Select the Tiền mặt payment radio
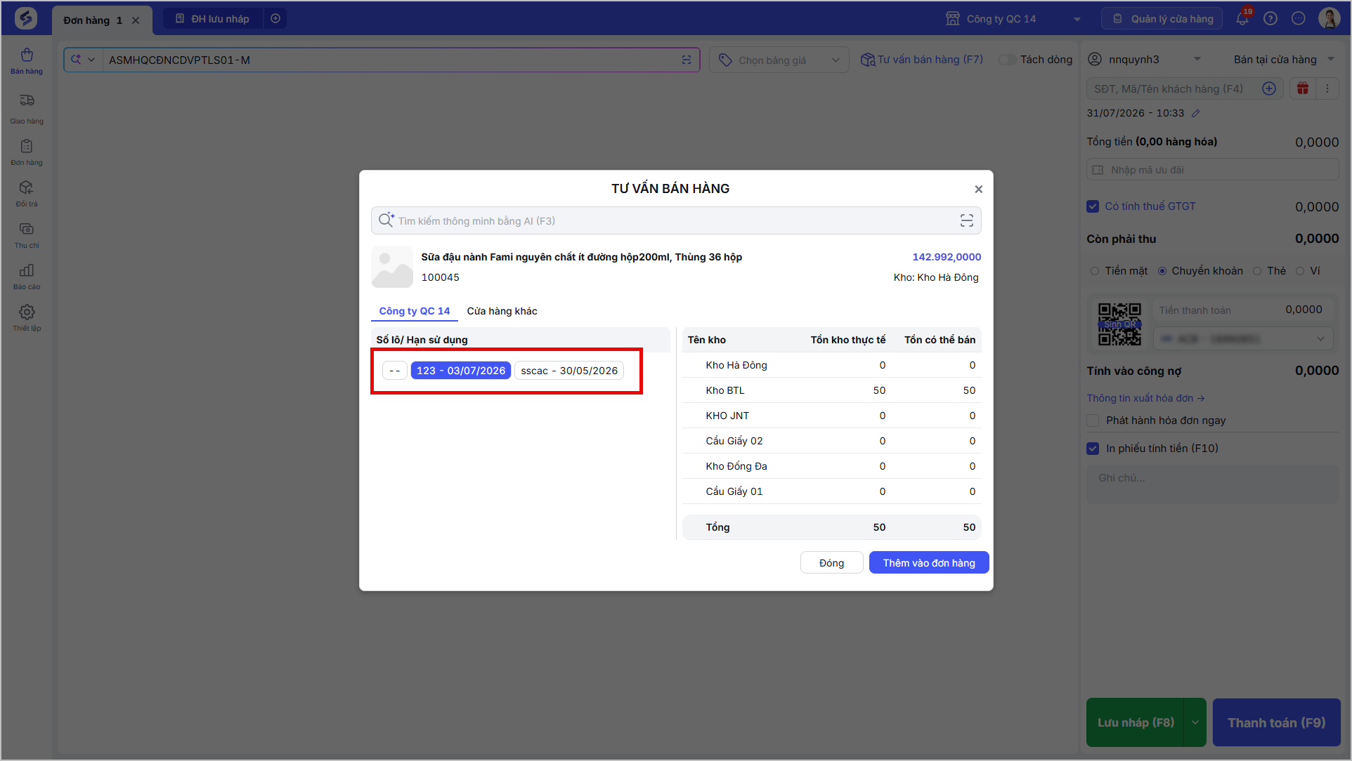 (1095, 271)
